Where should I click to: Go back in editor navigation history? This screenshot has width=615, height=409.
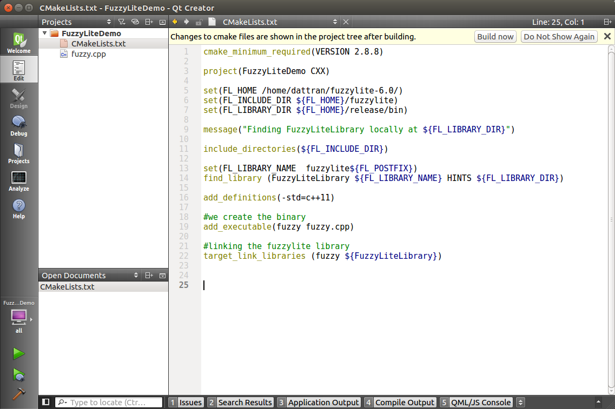(175, 22)
